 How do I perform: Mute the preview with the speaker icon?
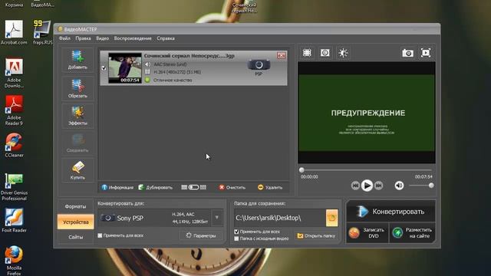pos(399,186)
